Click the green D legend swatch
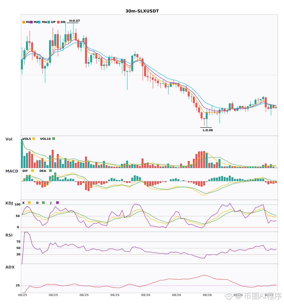Image resolution: width=284 pixels, height=304 pixels. pyautogui.click(x=43, y=203)
